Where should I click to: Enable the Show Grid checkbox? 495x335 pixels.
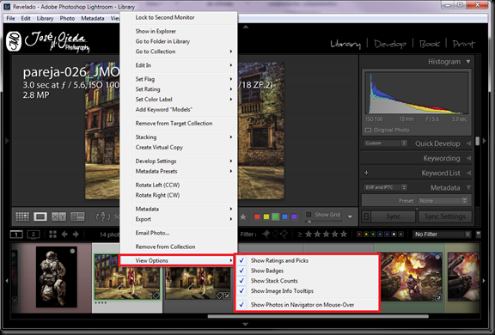point(309,215)
